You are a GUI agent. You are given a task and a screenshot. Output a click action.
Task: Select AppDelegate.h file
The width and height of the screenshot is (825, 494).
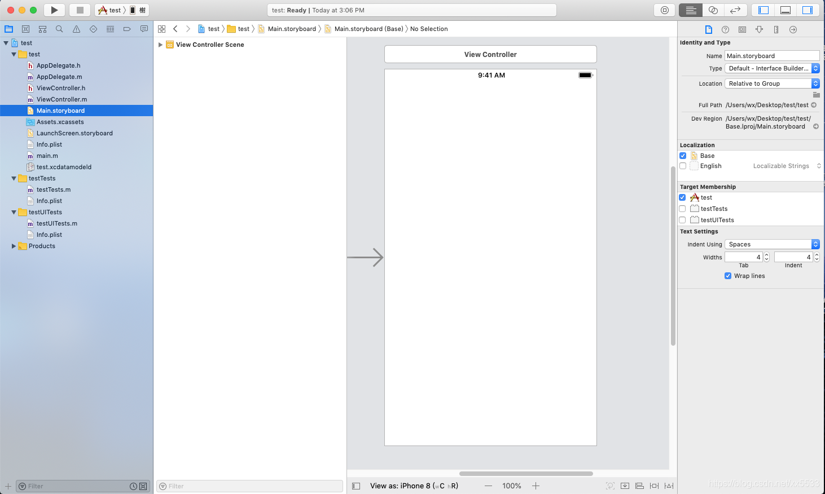58,65
